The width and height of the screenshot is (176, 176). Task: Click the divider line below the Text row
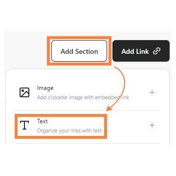(87, 144)
